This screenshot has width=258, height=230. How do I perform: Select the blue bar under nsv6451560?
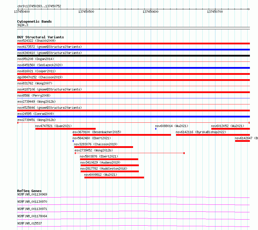tap(133, 68)
